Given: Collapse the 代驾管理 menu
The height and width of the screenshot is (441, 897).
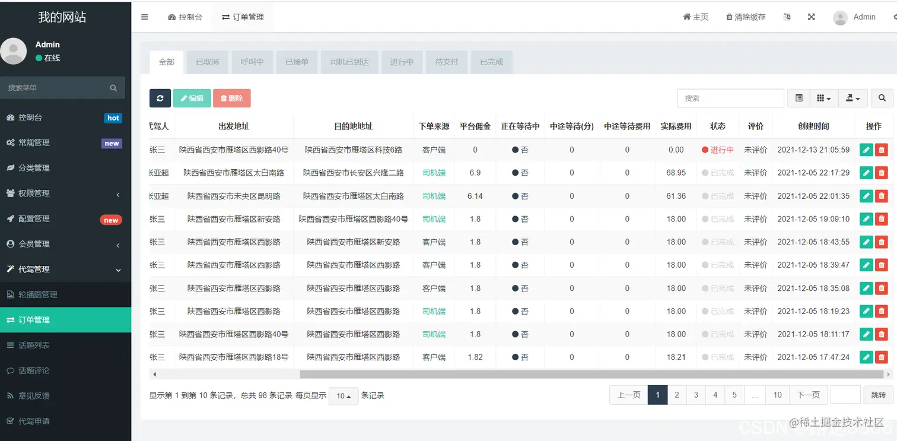Looking at the screenshot, I should [x=65, y=269].
